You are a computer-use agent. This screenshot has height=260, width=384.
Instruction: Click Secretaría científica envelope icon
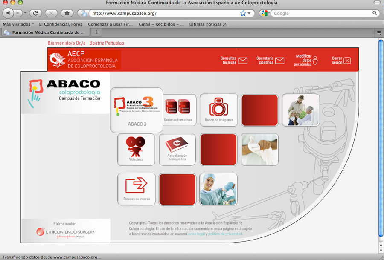279,61
